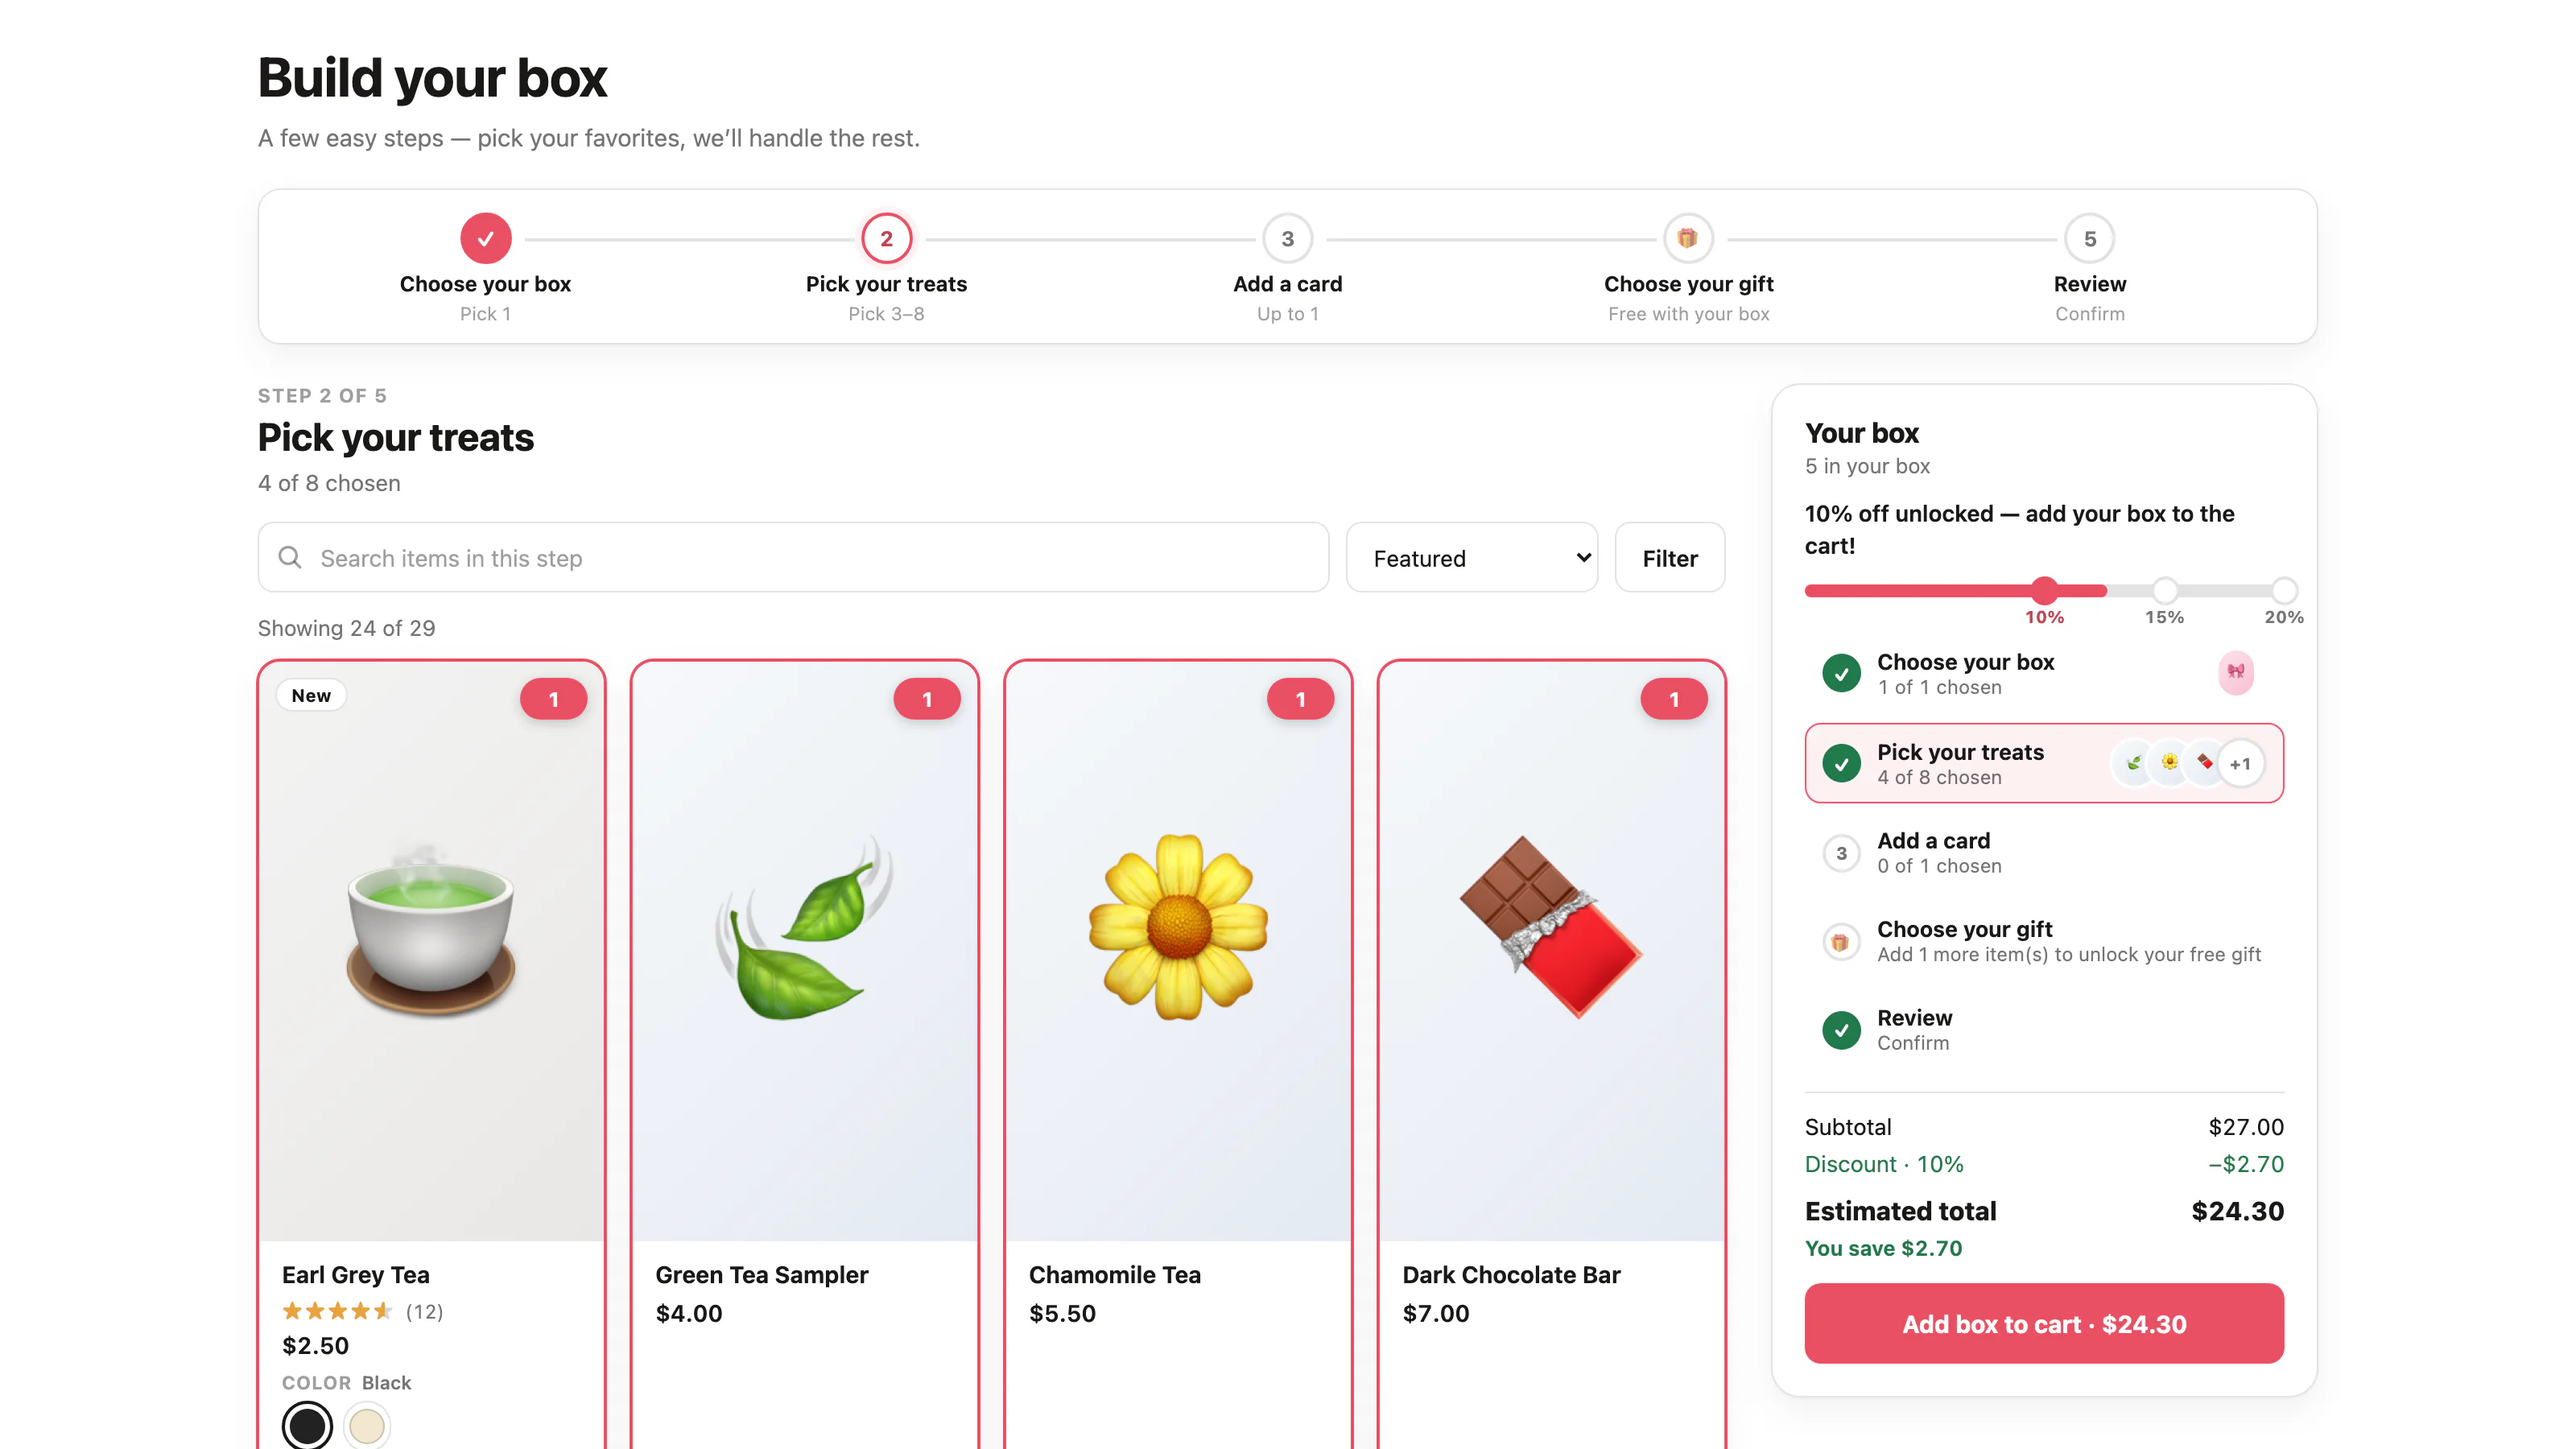2576x1449 pixels.
Task: Select the cream color swatch for Earl Grey
Action: [366, 1426]
